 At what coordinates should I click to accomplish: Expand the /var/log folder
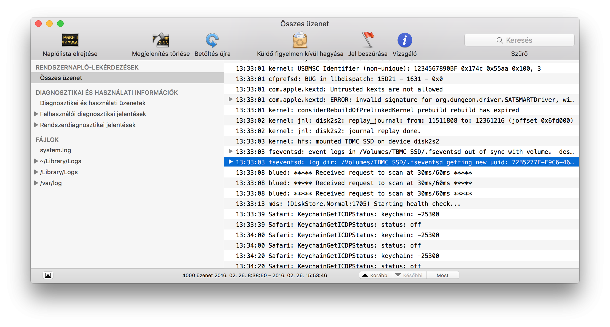tap(36, 183)
